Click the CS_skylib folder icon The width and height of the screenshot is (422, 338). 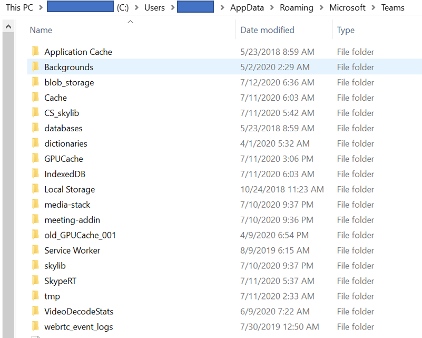click(35, 112)
